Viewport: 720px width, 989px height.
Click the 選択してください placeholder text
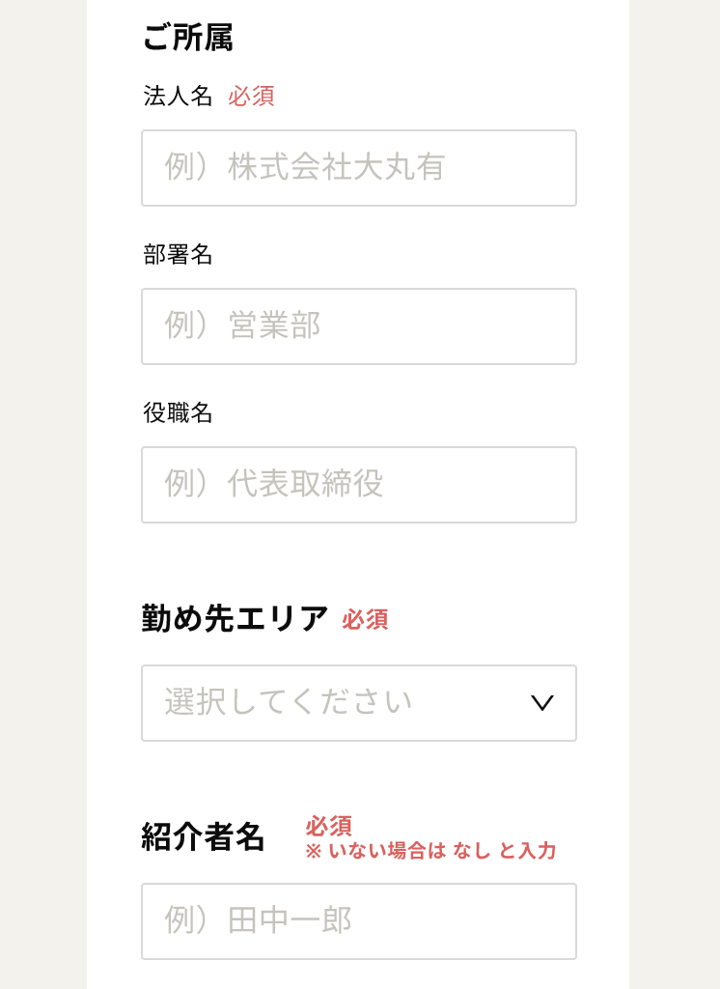pos(288,702)
